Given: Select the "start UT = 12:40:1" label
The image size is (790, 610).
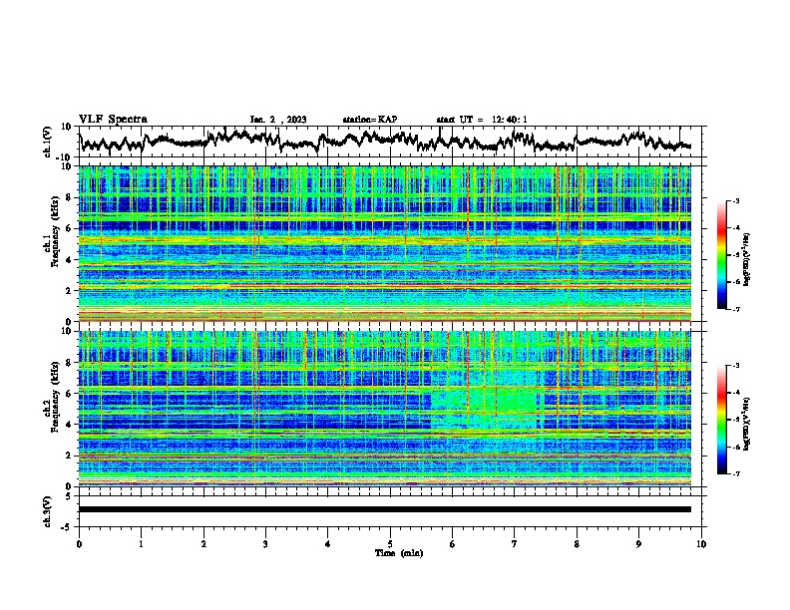Looking at the screenshot, I should pos(482,120).
